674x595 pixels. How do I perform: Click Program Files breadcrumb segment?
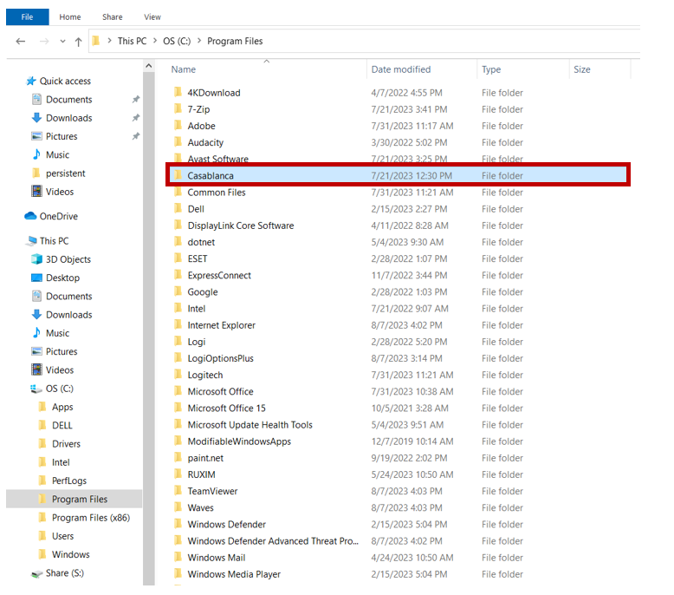[x=235, y=41]
